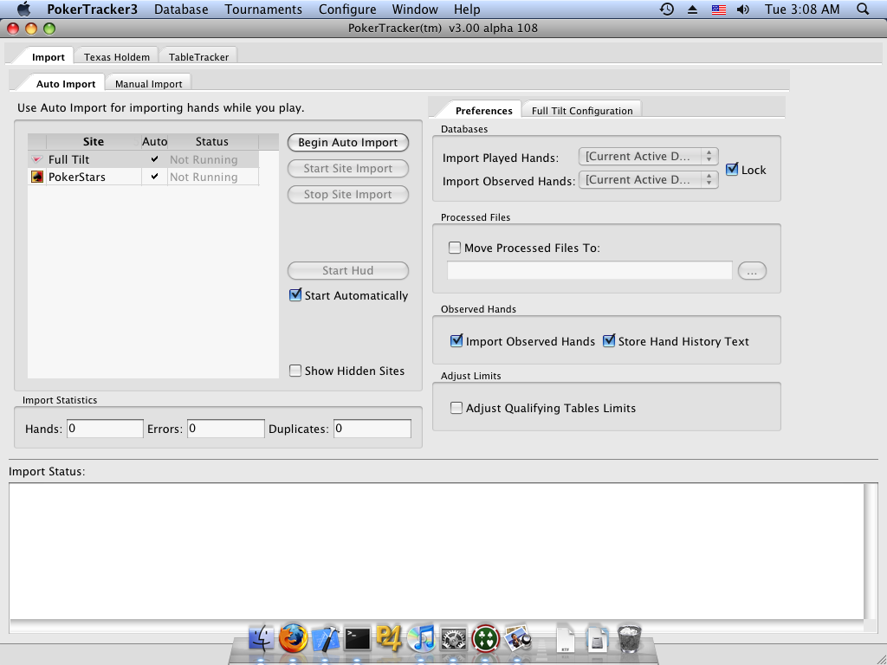Select the Auto Import tab
Image resolution: width=887 pixels, height=665 pixels.
click(x=66, y=84)
